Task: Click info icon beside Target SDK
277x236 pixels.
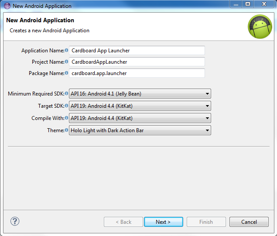Action: pyautogui.click(x=67, y=106)
